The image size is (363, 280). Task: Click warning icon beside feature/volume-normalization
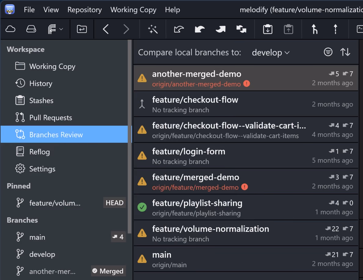142,233
